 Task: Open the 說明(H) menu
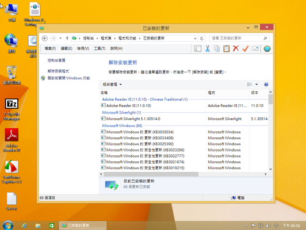tap(116, 48)
